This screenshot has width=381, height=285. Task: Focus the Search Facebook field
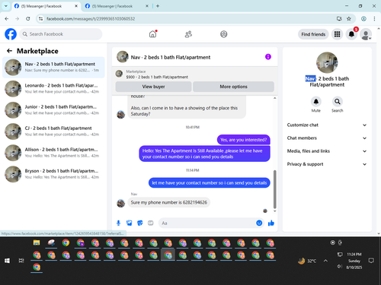pos(61,34)
